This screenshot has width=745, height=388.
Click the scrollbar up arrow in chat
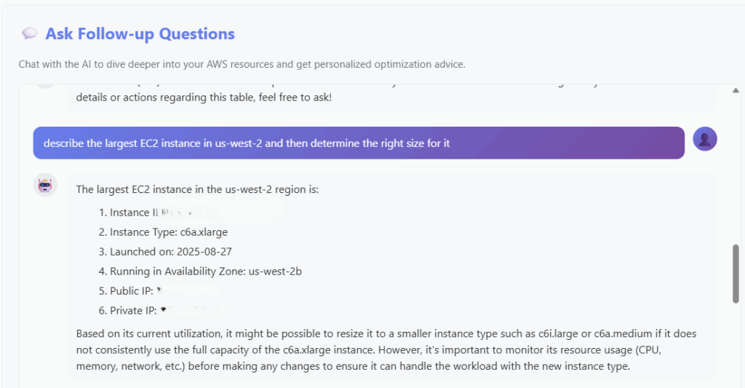tap(736, 90)
